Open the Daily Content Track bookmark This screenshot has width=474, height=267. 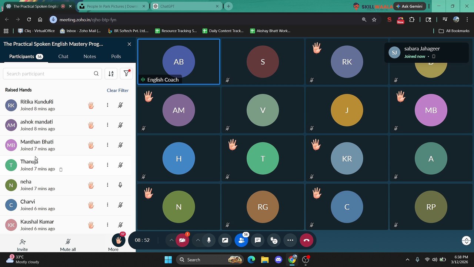click(x=223, y=31)
